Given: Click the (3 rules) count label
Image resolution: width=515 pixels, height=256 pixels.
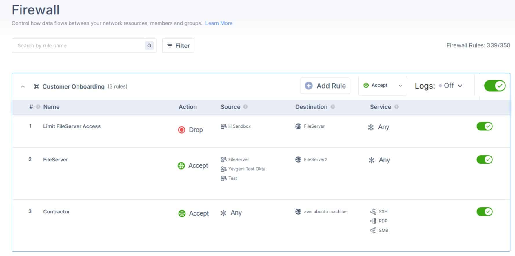Looking at the screenshot, I should [117, 86].
